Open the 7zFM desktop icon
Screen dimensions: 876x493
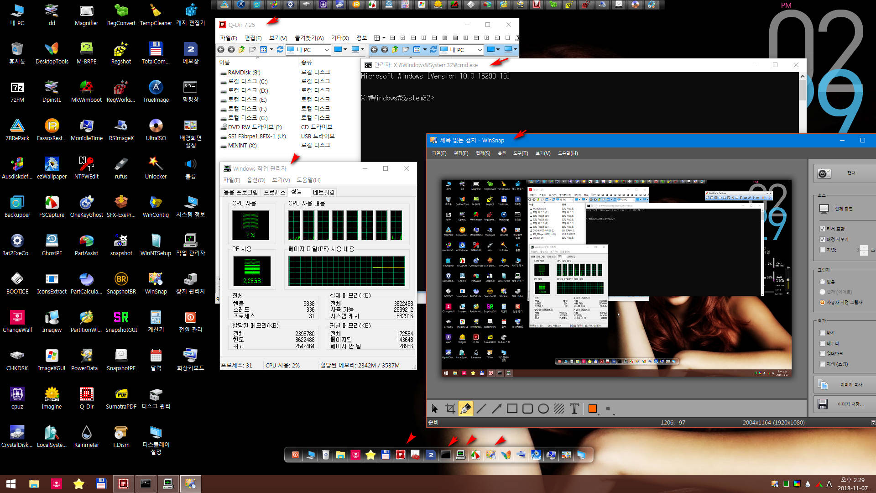(17, 91)
